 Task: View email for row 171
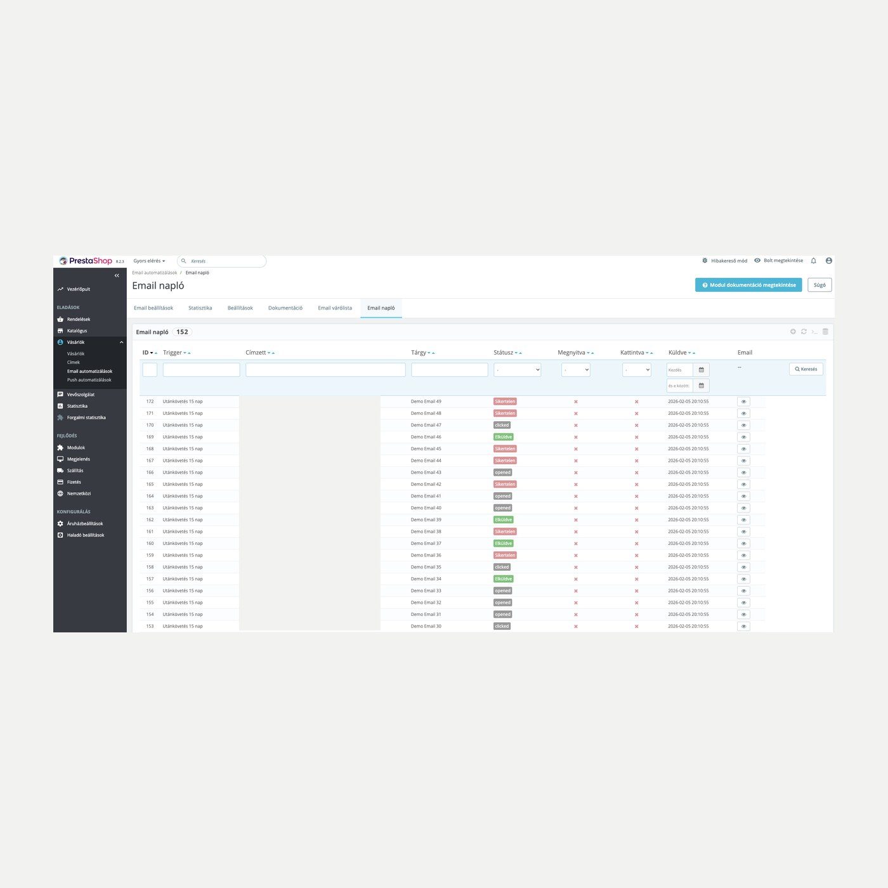coord(744,414)
